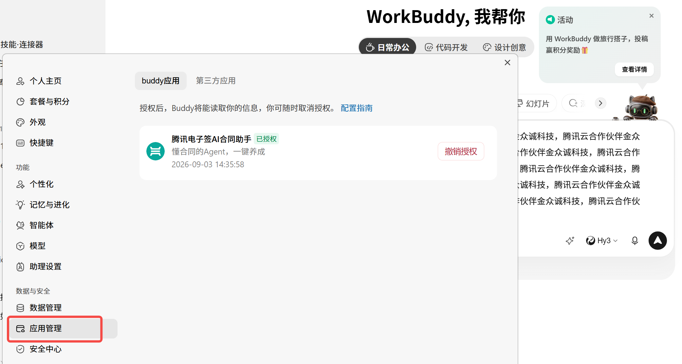This screenshot has height=364, width=682.
Task: Switch to the buddy应用 tab
Action: 160,81
